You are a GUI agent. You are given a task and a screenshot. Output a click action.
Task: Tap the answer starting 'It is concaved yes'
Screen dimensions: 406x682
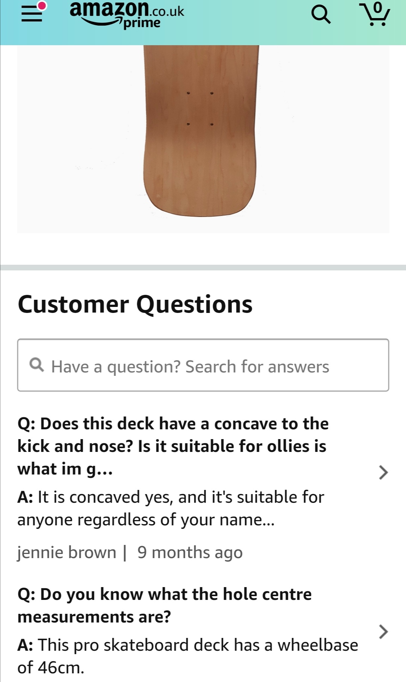pyautogui.click(x=171, y=508)
